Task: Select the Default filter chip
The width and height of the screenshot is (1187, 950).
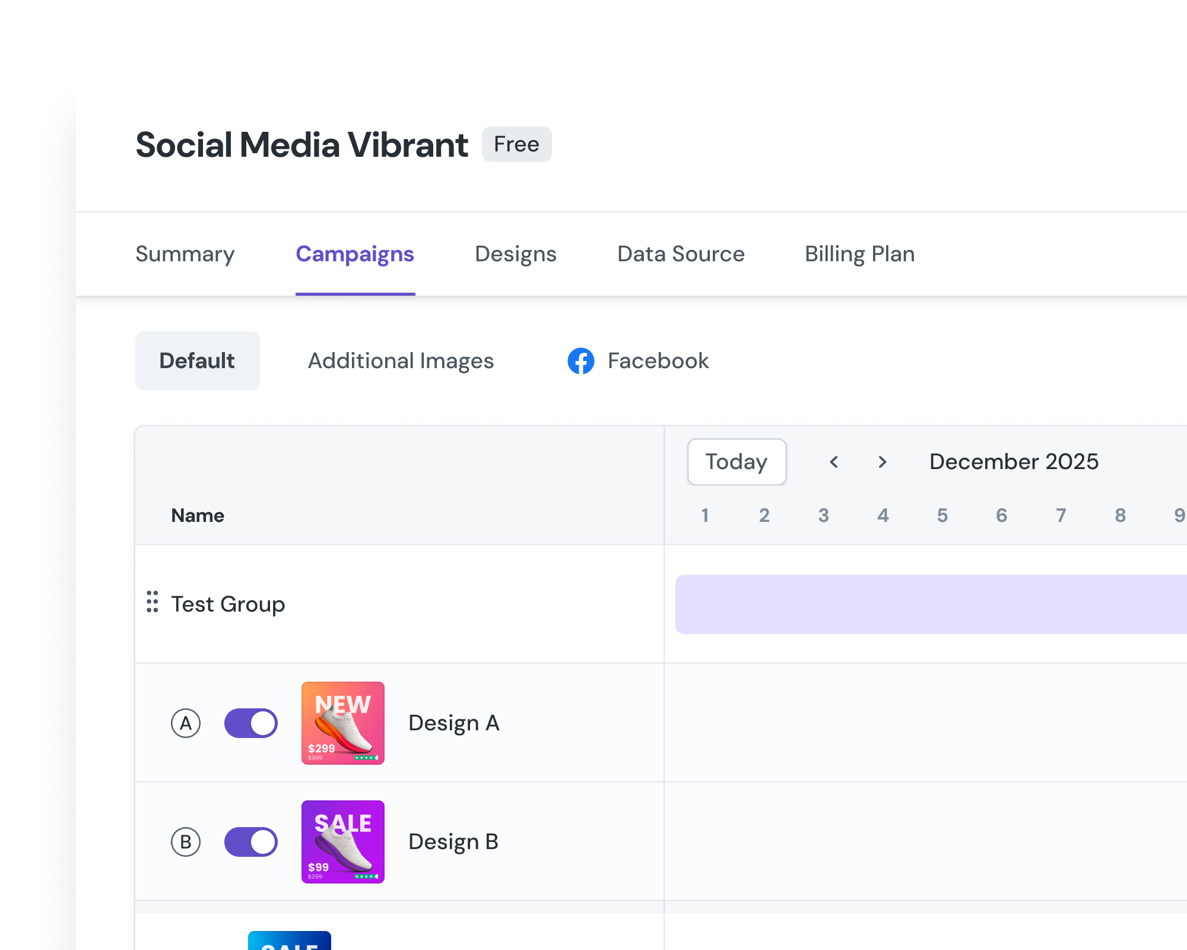Action: [x=198, y=360]
